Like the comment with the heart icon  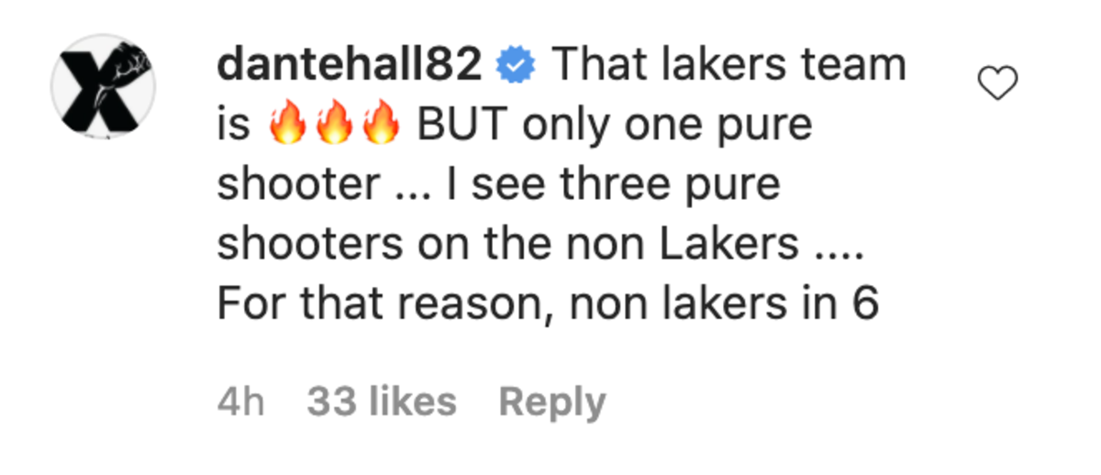click(998, 86)
